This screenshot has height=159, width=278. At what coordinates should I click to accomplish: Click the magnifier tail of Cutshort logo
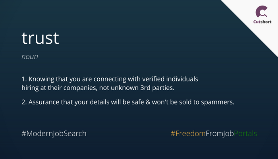point(265,15)
